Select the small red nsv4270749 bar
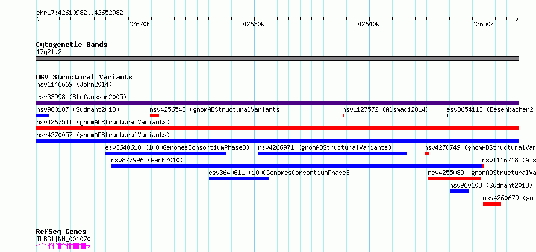This screenshot has width=536, height=252. [426, 153]
